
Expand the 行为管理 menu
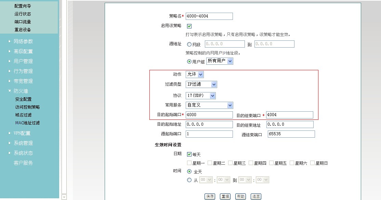[x=23, y=71]
